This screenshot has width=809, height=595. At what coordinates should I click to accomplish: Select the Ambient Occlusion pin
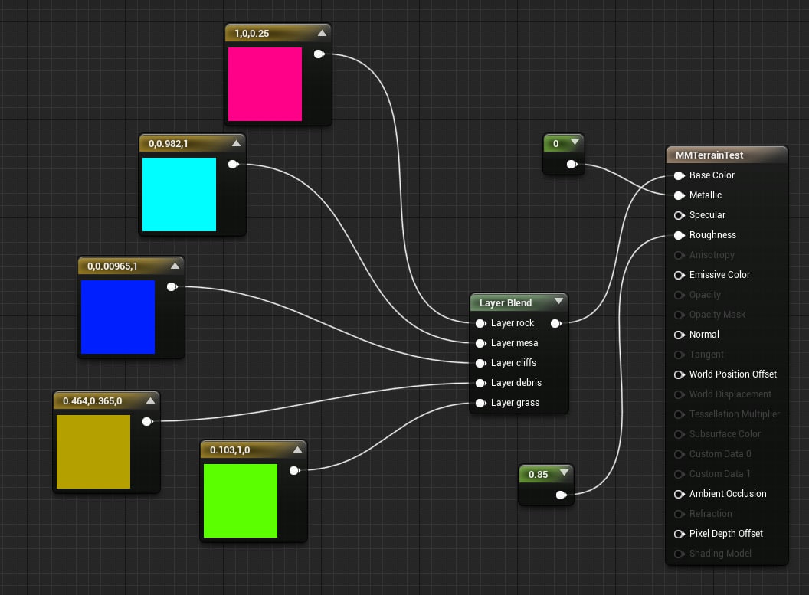pyautogui.click(x=680, y=494)
